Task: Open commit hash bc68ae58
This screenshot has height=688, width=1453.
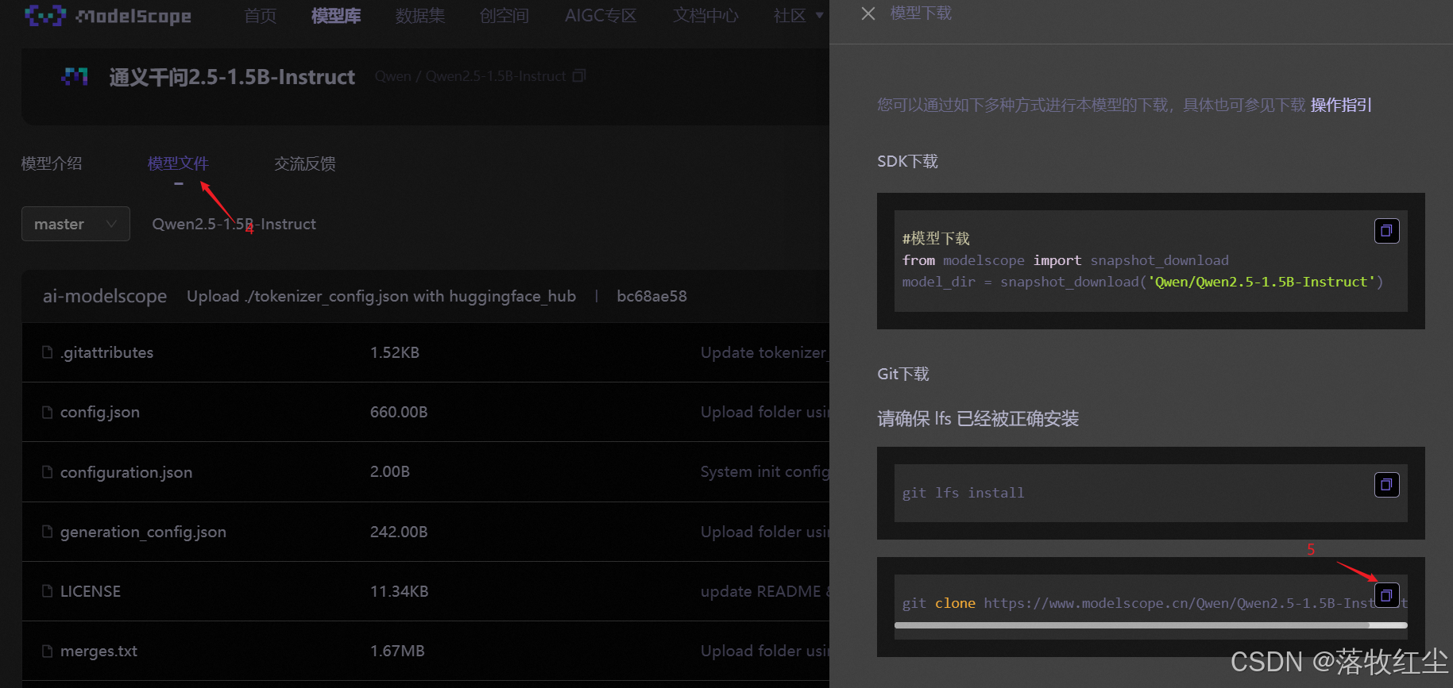Action: pyautogui.click(x=652, y=296)
